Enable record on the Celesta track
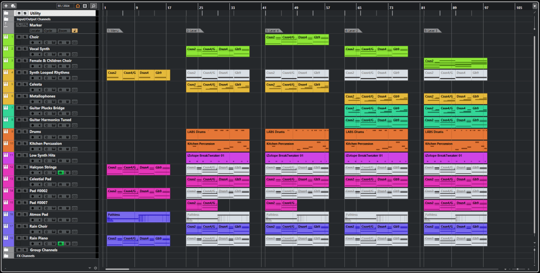 (33, 90)
